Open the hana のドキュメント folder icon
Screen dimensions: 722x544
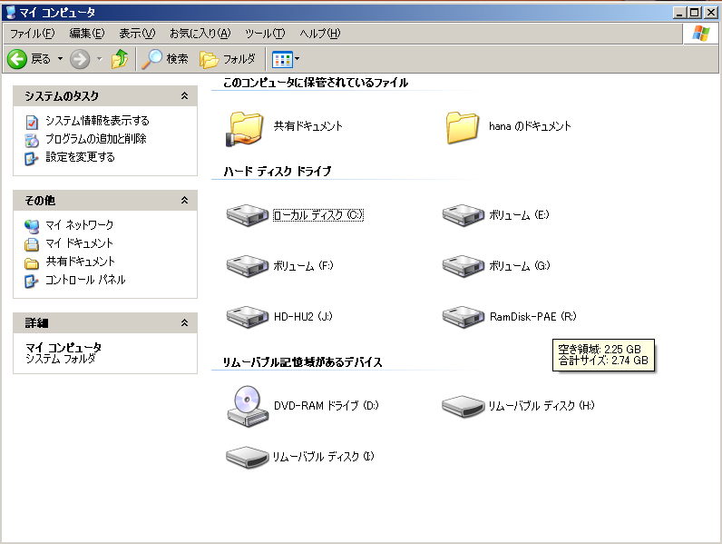click(462, 127)
